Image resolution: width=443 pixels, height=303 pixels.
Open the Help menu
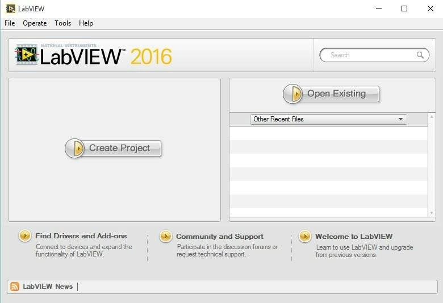[x=86, y=23]
